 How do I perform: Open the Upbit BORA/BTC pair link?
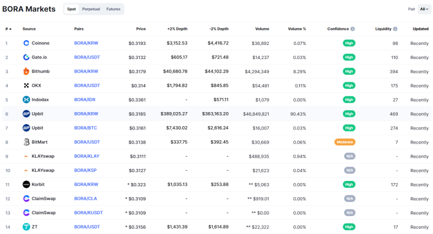click(x=86, y=128)
